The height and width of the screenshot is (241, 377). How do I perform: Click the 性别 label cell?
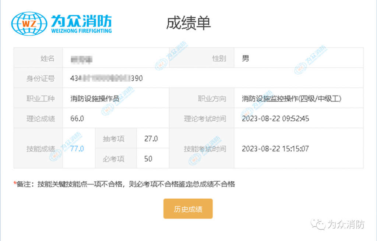(x=202, y=58)
